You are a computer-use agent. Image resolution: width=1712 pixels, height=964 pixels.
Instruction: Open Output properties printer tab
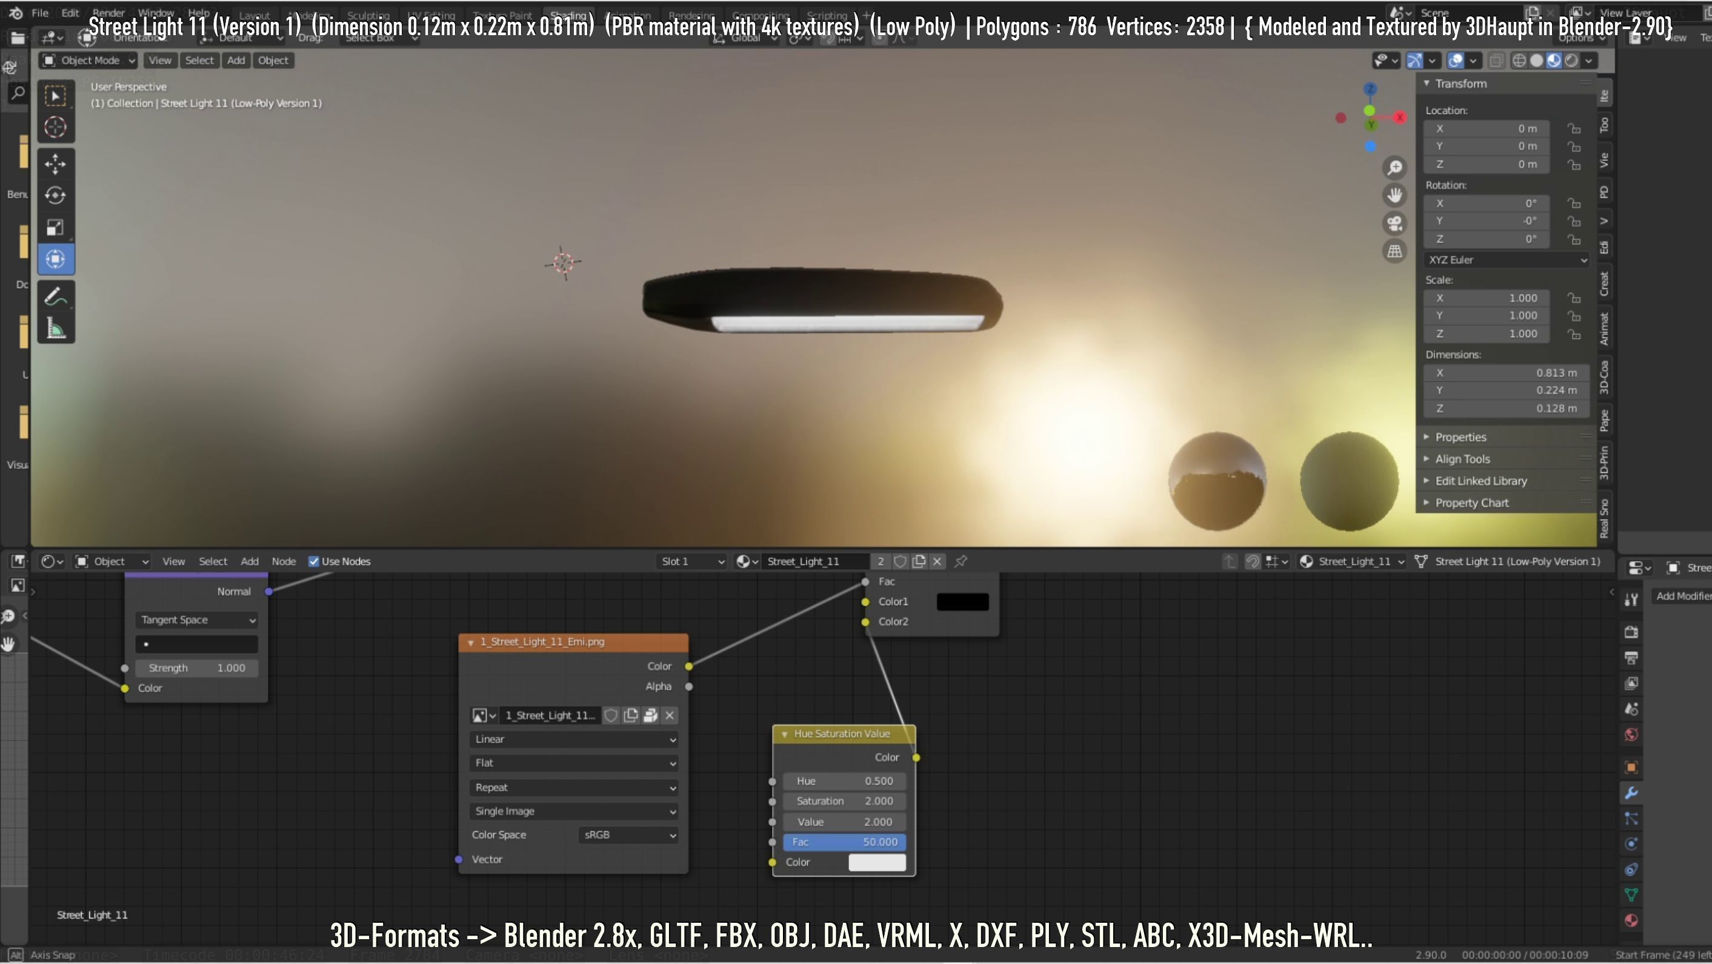click(x=1631, y=657)
